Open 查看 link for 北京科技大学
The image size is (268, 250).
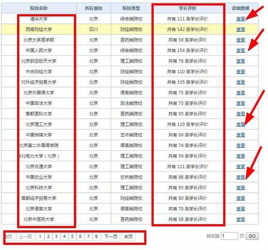click(x=240, y=188)
